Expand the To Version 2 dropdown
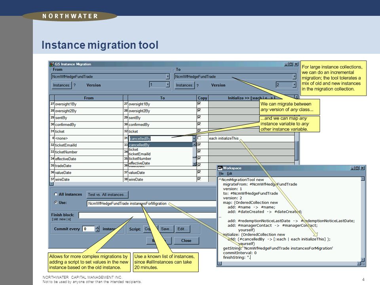Viewport: 380px width, 285px height. 294,85
